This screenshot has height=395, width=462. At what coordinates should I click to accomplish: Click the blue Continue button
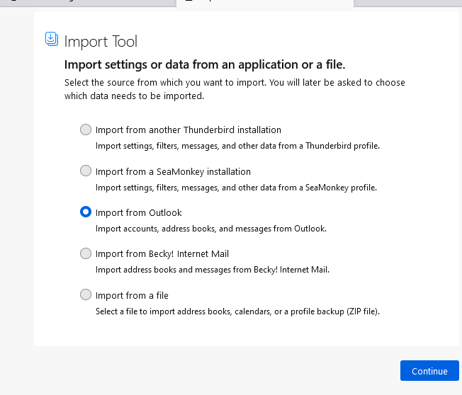pos(429,370)
